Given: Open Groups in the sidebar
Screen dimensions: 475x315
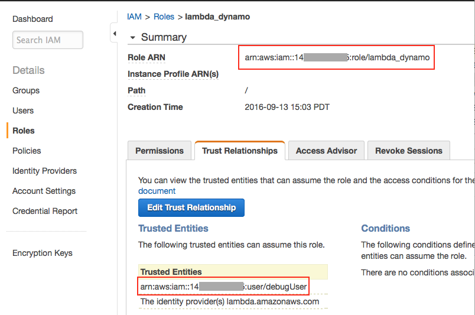Looking at the screenshot, I should 26,90.
